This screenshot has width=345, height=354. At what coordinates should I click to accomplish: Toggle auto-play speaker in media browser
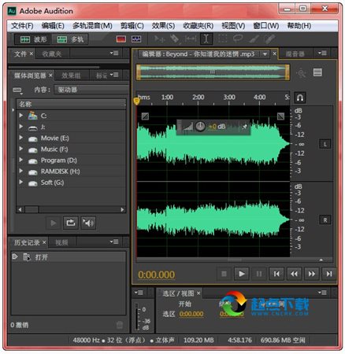pos(88,223)
